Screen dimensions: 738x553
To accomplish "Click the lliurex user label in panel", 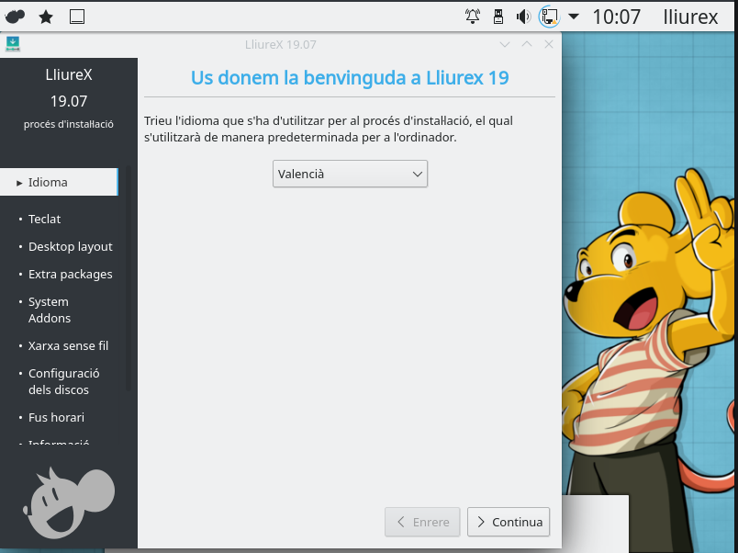I will point(690,17).
